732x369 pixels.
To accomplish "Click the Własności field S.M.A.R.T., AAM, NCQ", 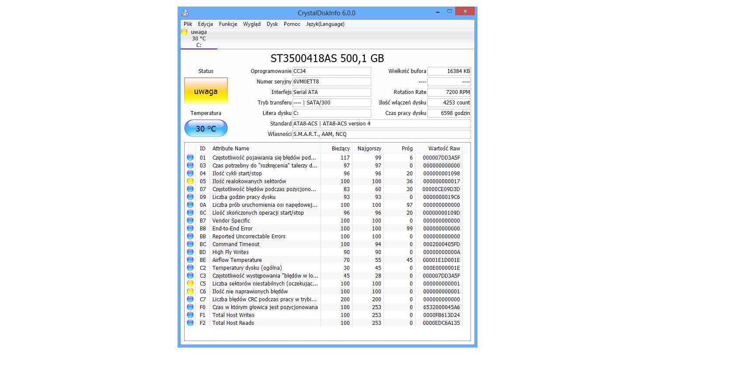I will [381, 134].
